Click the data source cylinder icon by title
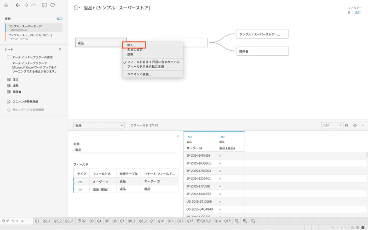Screen dimensions: 368x230 pyautogui.click(x=75, y=8)
